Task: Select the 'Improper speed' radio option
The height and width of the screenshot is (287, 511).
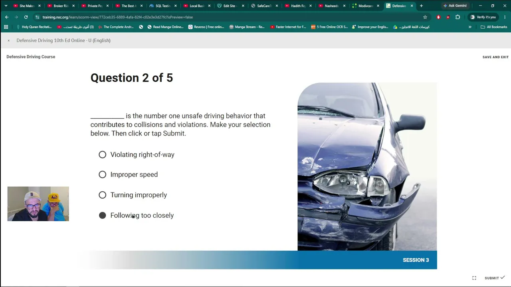Action: pyautogui.click(x=103, y=175)
